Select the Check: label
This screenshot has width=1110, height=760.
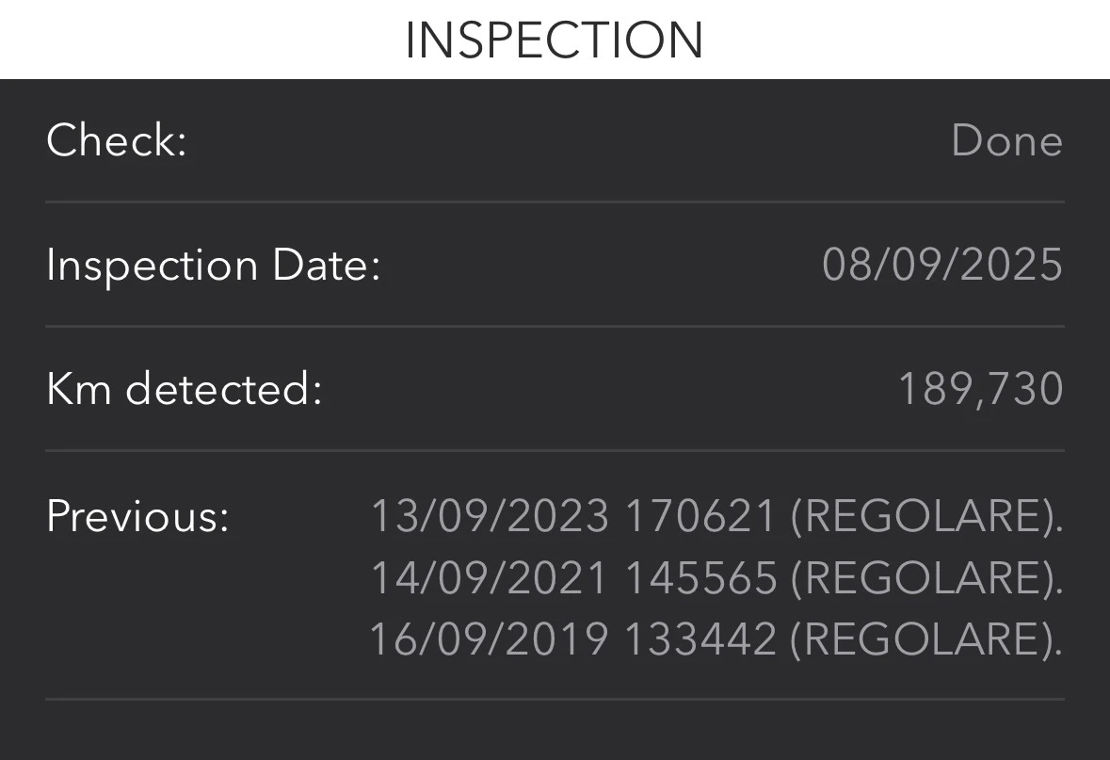(117, 140)
